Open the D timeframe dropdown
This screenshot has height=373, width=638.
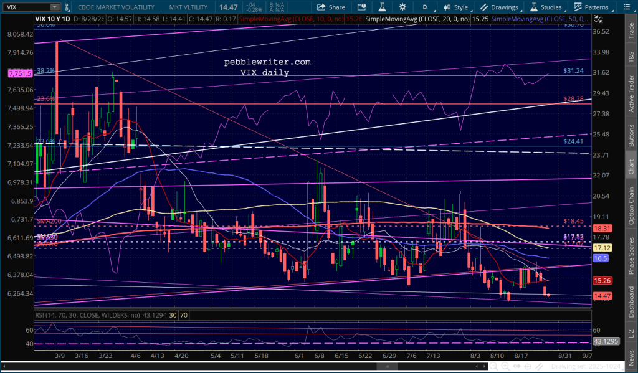pyautogui.click(x=426, y=7)
